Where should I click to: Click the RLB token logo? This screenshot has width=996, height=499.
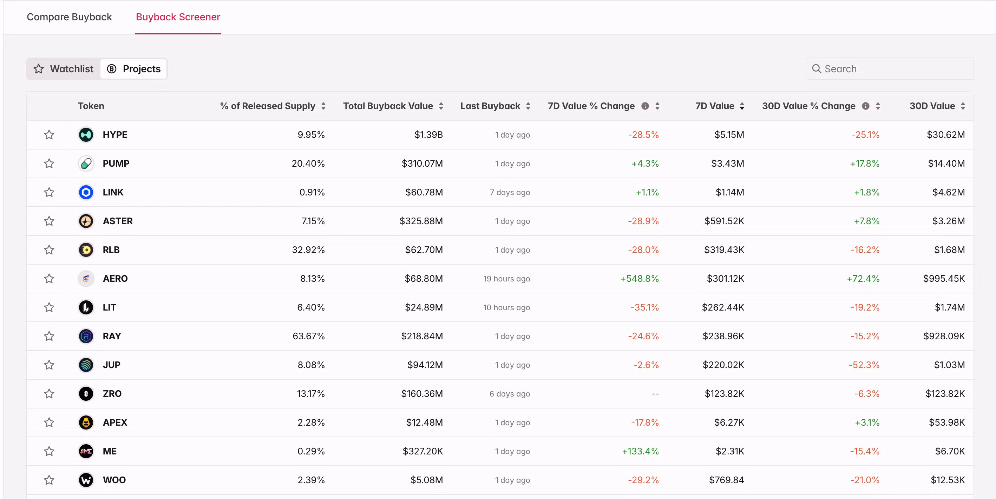[86, 250]
